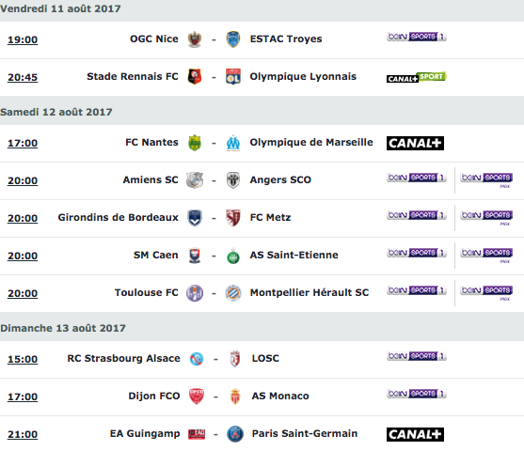Image resolution: width=524 pixels, height=451 pixels.
Task: Click the OGC Nice club crest
Action: (195, 39)
